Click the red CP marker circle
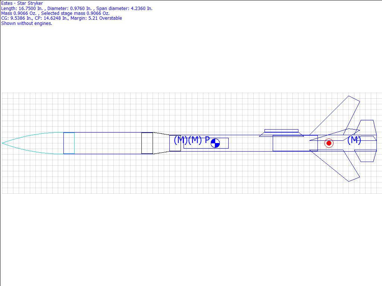 pyautogui.click(x=329, y=143)
